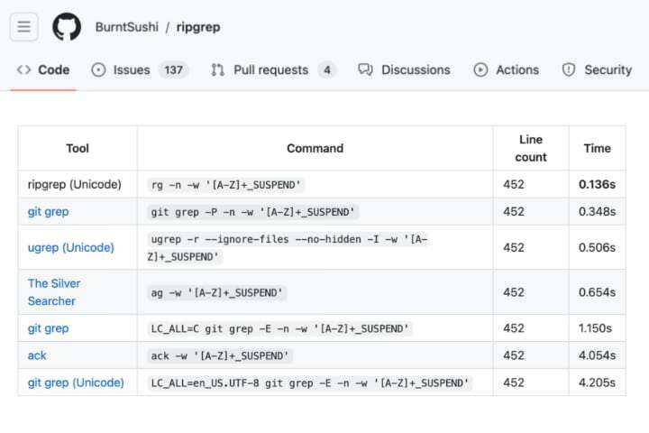The width and height of the screenshot is (649, 433).
Task: Switch to the Issues tab
Action: (x=132, y=69)
